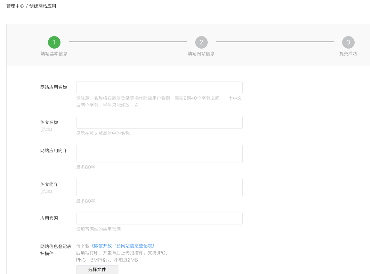This screenshot has width=370, height=274.
Task: Click the 英文简介 field label
Action: 49,184
